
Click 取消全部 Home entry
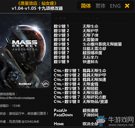[x=90, y=124]
